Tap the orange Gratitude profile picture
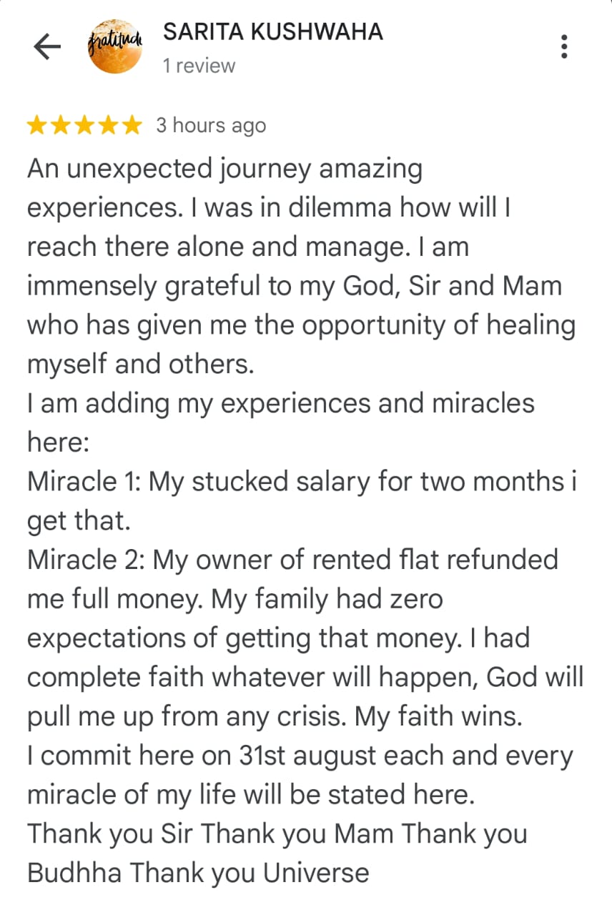This screenshot has height=915, width=612. [x=114, y=47]
